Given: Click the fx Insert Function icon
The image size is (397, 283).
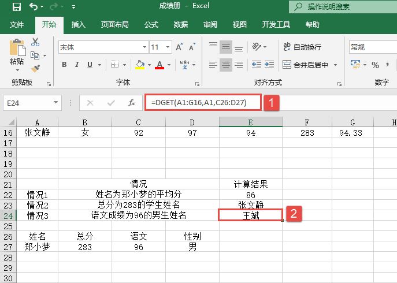Looking at the screenshot, I should (x=132, y=103).
